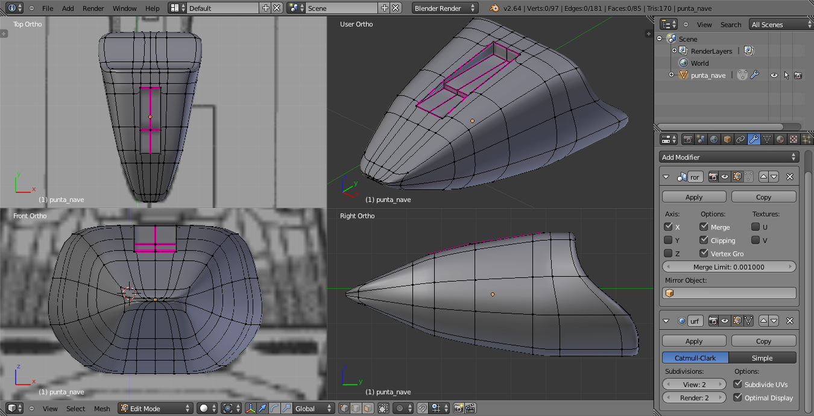Toggle snap magnet during transform
The width and height of the screenshot is (814, 416).
(423, 408)
